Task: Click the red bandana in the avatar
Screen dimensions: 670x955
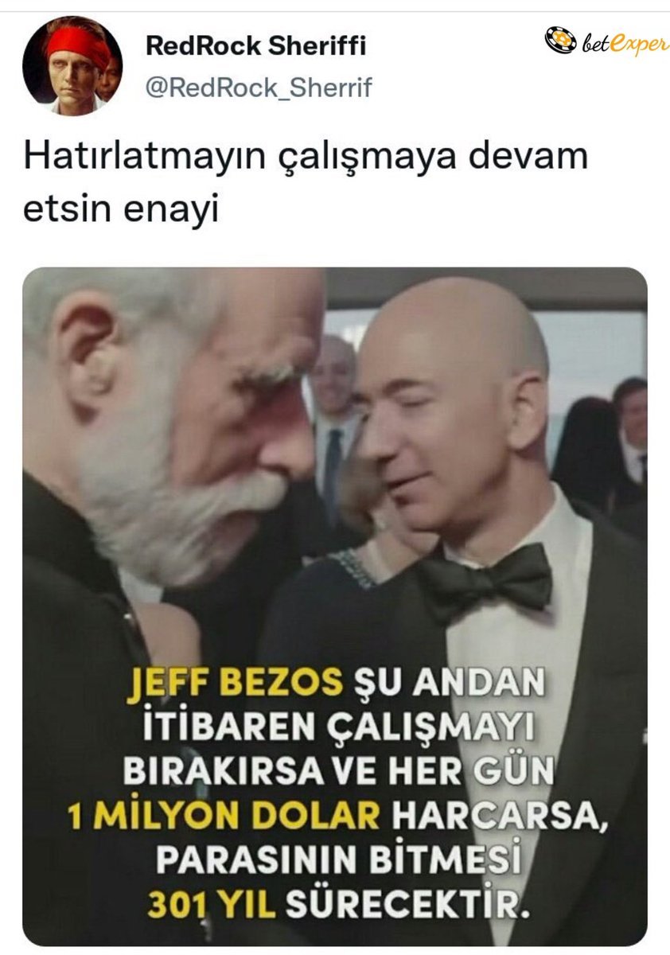Action: [77, 46]
